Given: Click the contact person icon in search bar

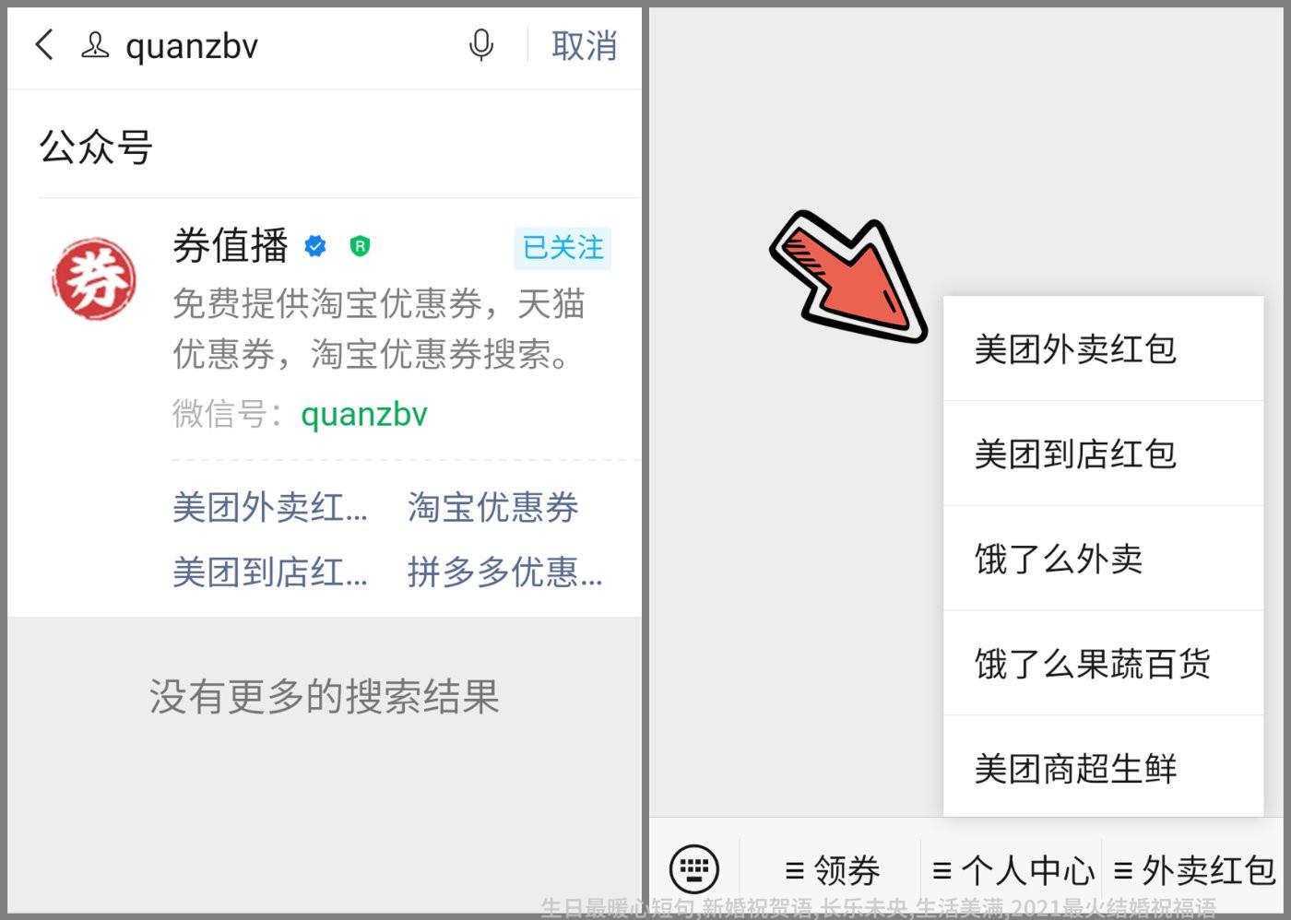Looking at the screenshot, I should tap(95, 44).
